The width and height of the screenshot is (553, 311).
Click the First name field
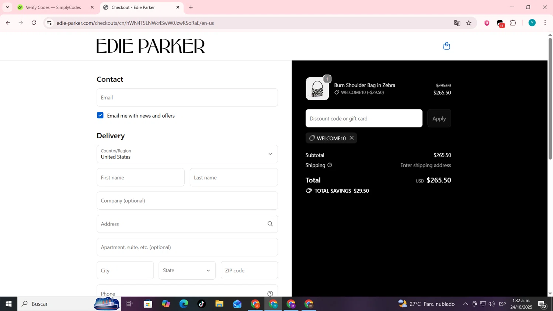click(140, 177)
